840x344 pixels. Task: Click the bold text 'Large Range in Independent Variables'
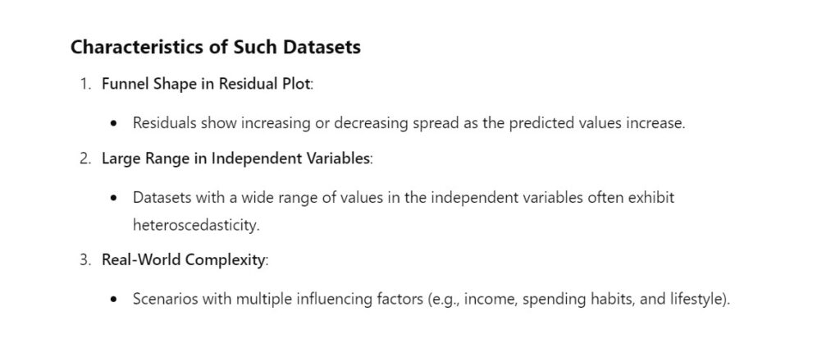click(x=235, y=158)
